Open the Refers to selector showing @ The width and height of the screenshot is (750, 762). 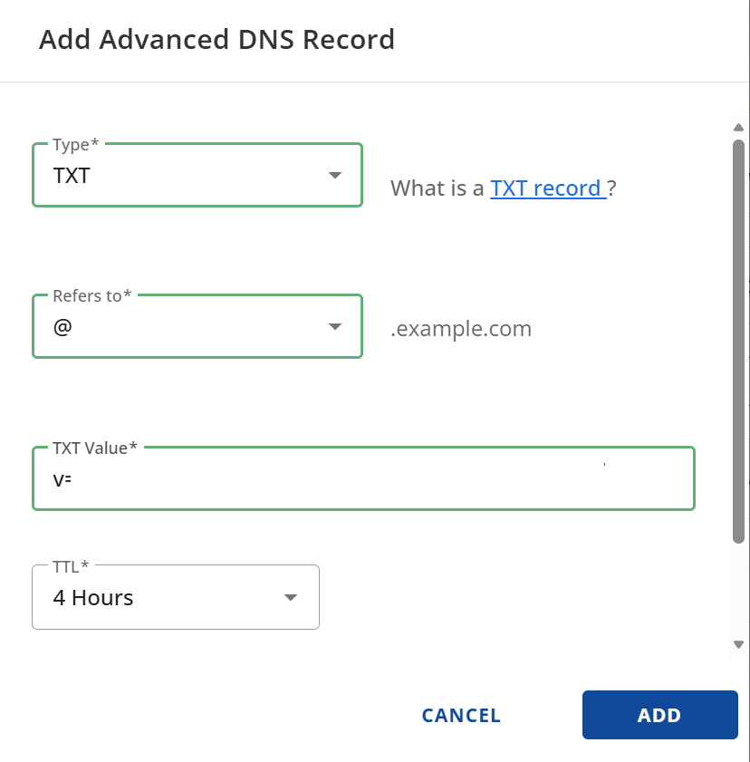(197, 326)
